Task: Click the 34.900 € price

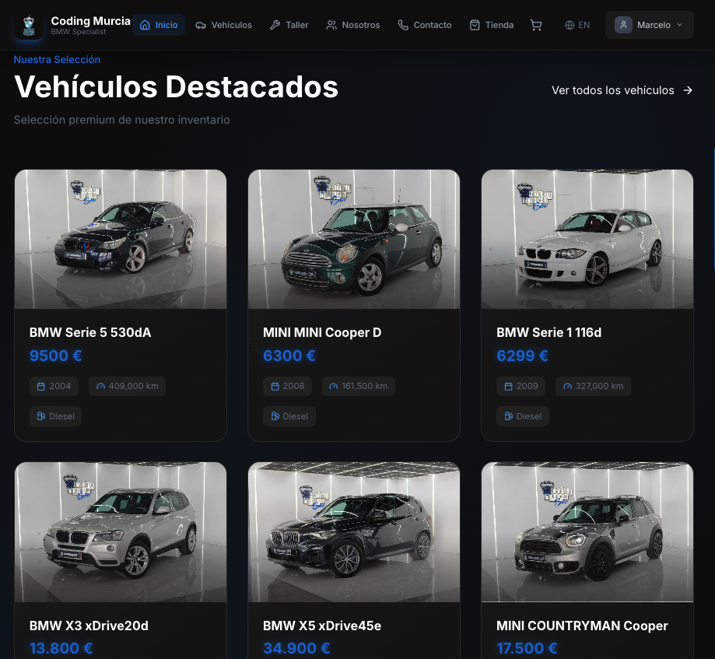Action: [296, 648]
